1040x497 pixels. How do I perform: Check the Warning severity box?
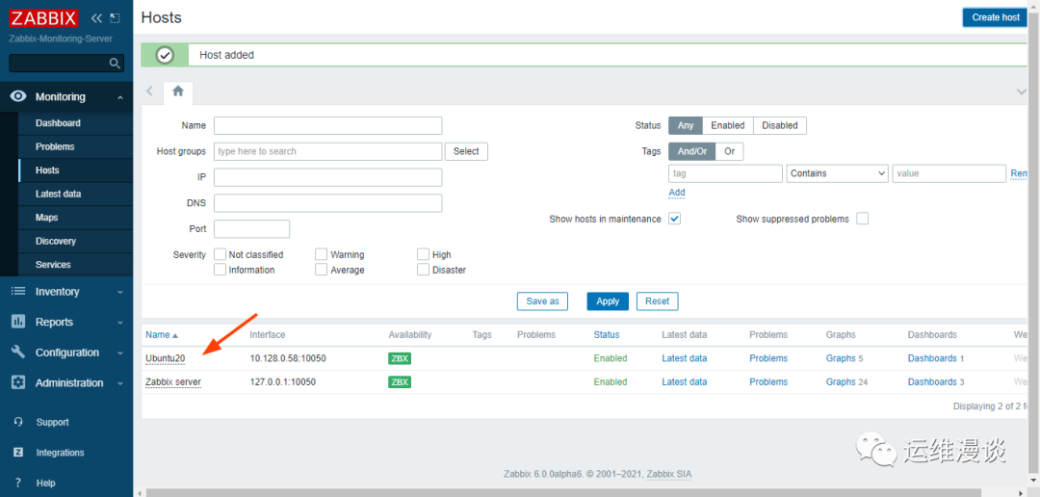click(321, 254)
